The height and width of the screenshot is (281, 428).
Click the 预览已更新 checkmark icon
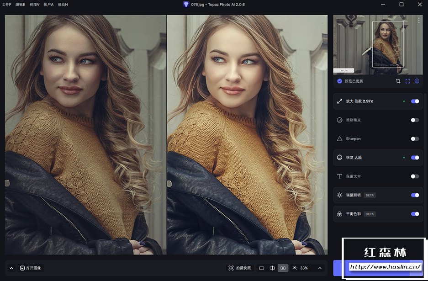point(339,81)
